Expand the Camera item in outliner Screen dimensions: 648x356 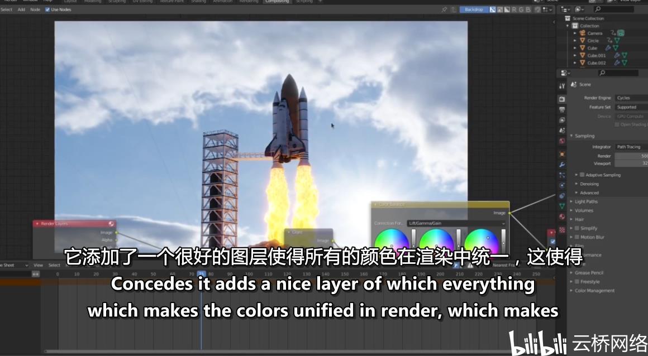(x=575, y=33)
